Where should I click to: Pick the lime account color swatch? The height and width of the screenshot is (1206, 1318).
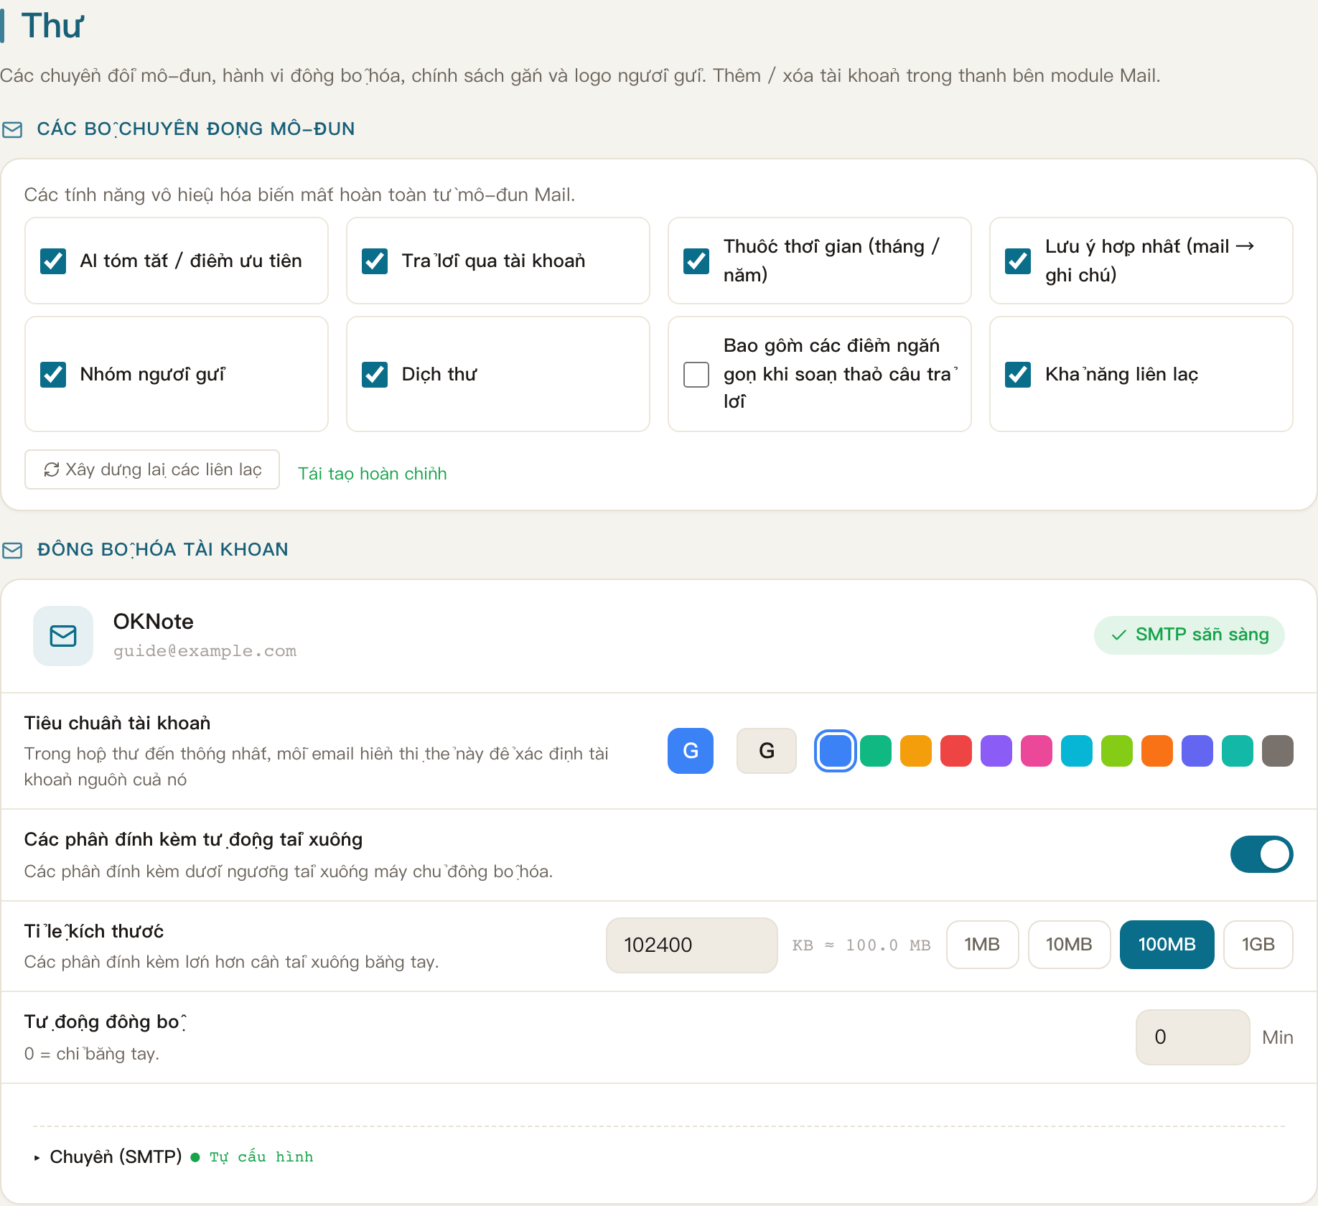(x=1117, y=751)
